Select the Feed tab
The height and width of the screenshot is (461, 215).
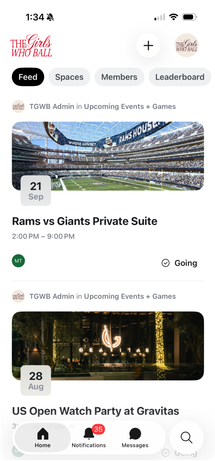(x=28, y=77)
